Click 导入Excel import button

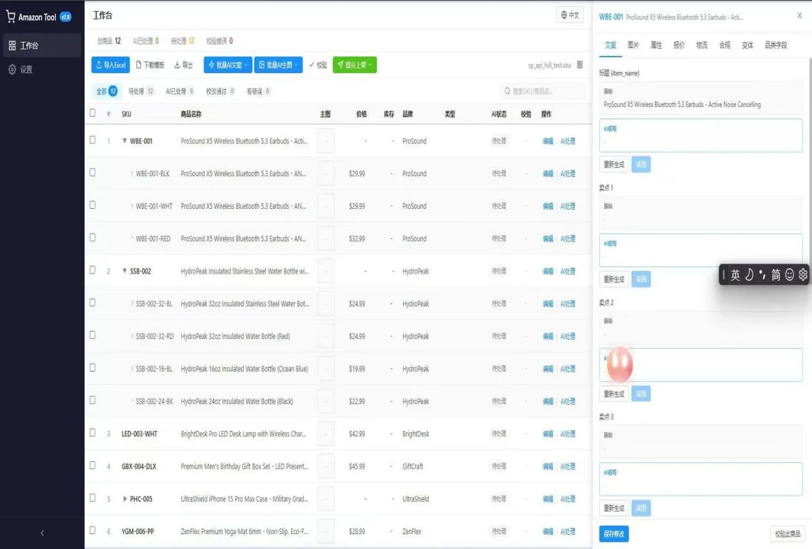pyautogui.click(x=110, y=65)
